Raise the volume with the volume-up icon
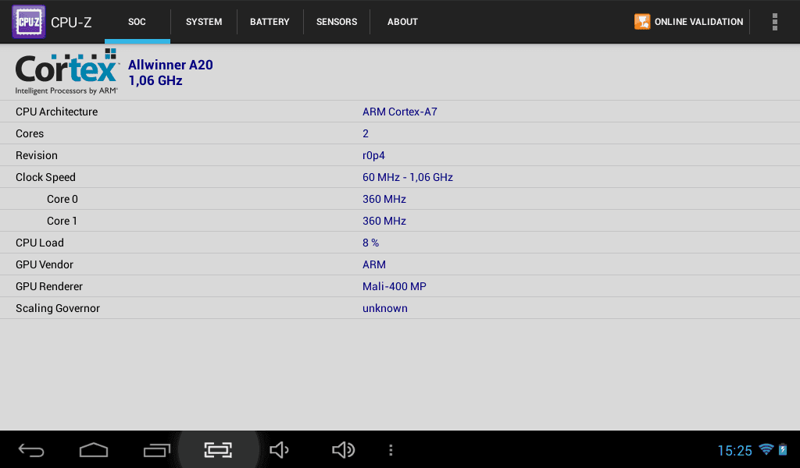The height and width of the screenshot is (468, 800). [344, 450]
